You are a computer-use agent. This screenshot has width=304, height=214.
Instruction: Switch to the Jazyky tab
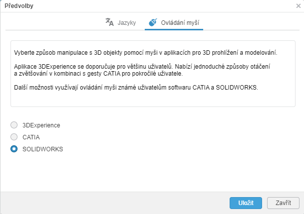pyautogui.click(x=121, y=22)
